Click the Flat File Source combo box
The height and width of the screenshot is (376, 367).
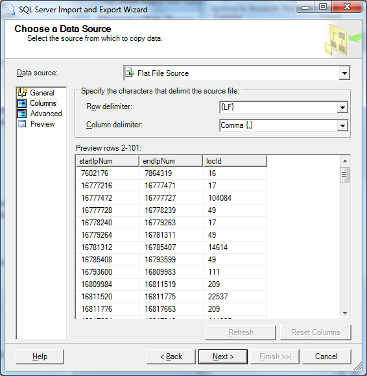pos(237,73)
